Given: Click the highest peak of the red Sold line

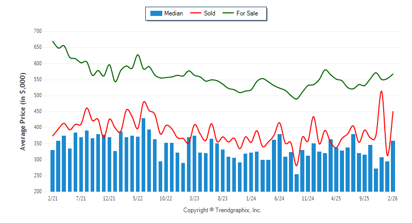Looking at the screenshot, I should [382, 91].
